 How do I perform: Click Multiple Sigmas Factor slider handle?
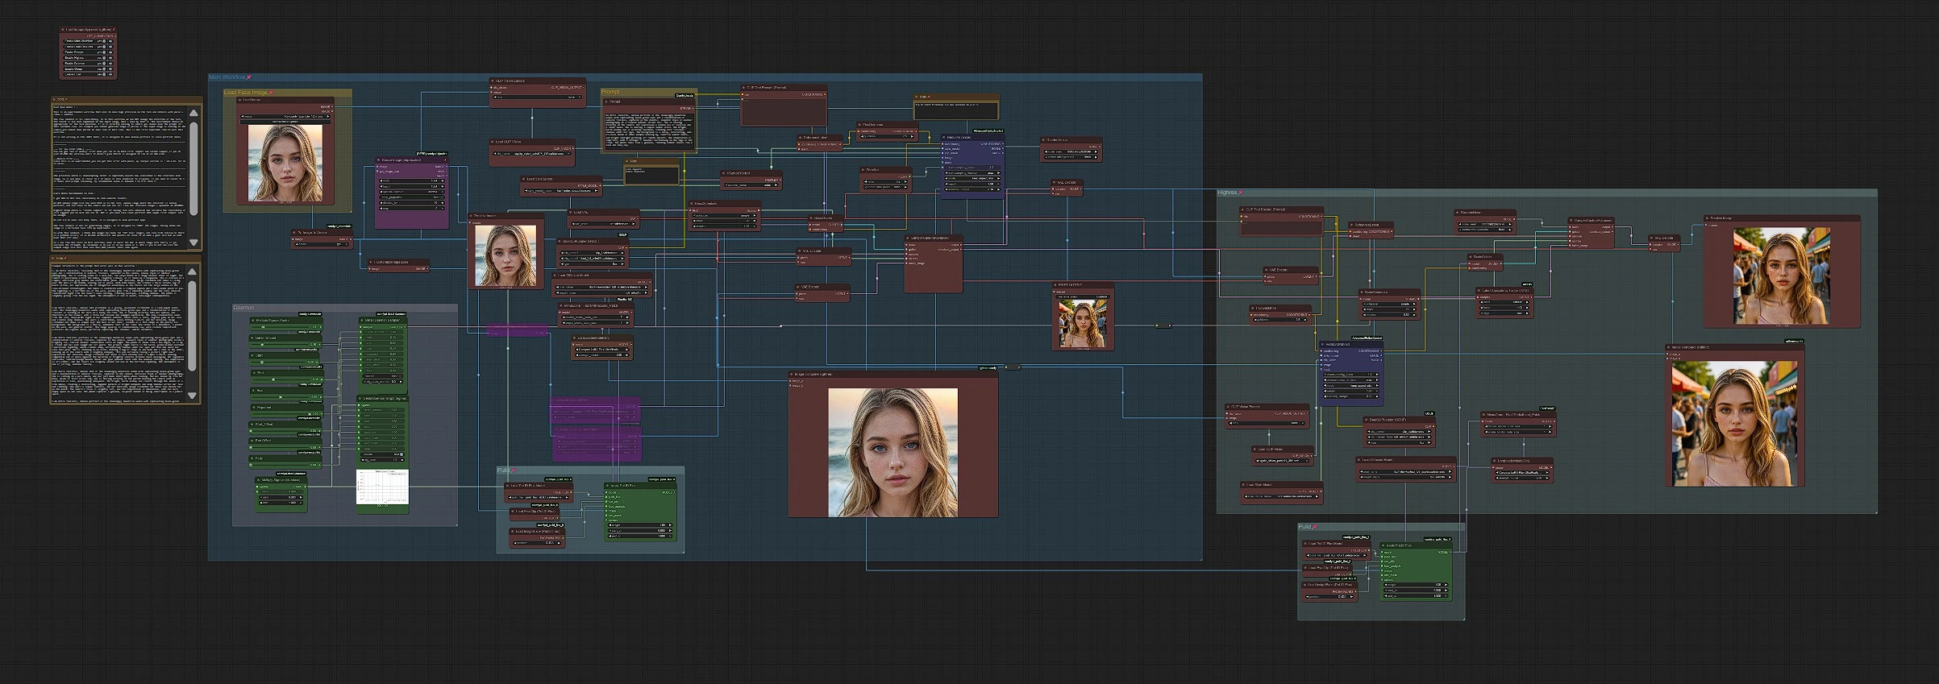click(263, 327)
